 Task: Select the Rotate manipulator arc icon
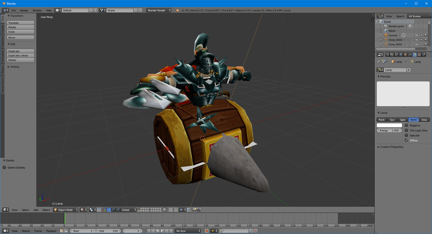tap(113, 210)
